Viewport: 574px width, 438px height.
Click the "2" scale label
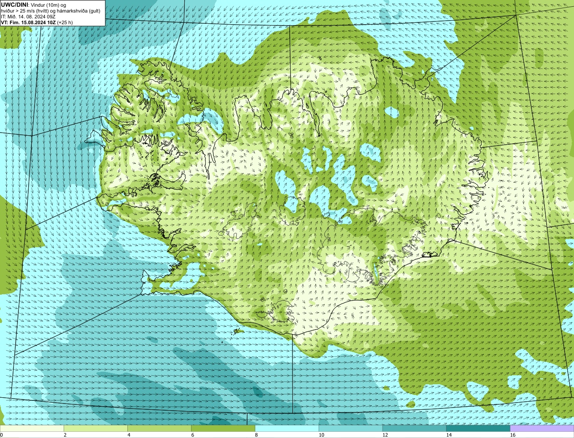[65, 435]
